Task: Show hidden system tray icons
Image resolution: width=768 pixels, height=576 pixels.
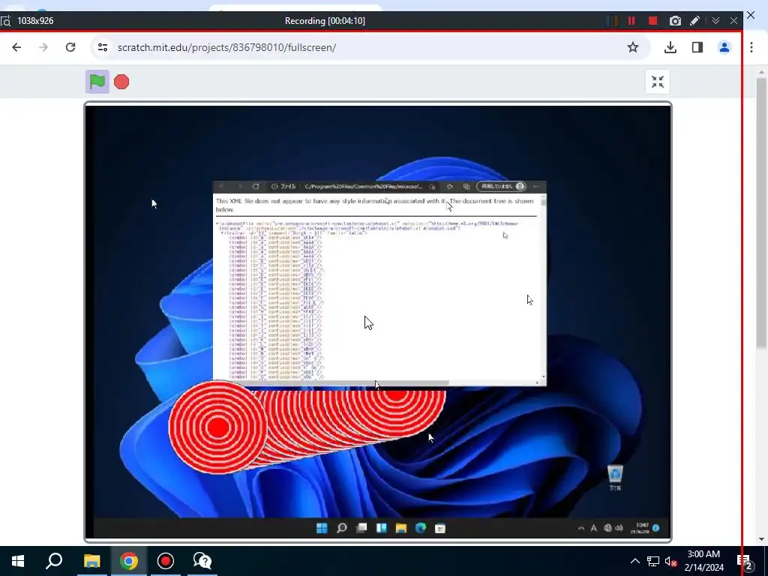Action: tap(634, 561)
